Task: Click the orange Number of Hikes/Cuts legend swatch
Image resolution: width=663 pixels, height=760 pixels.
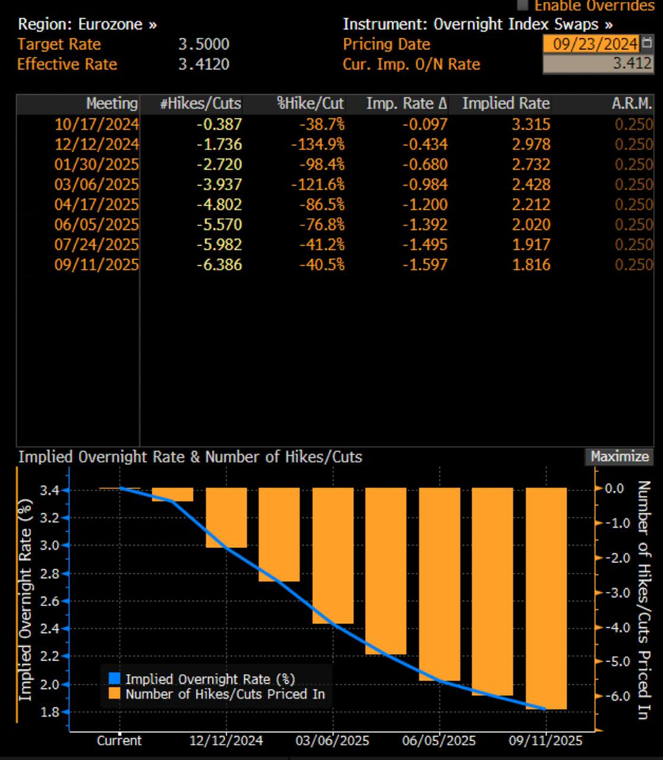Action: (112, 694)
